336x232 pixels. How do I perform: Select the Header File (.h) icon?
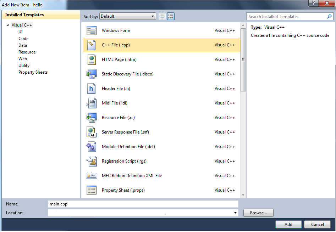92,89
